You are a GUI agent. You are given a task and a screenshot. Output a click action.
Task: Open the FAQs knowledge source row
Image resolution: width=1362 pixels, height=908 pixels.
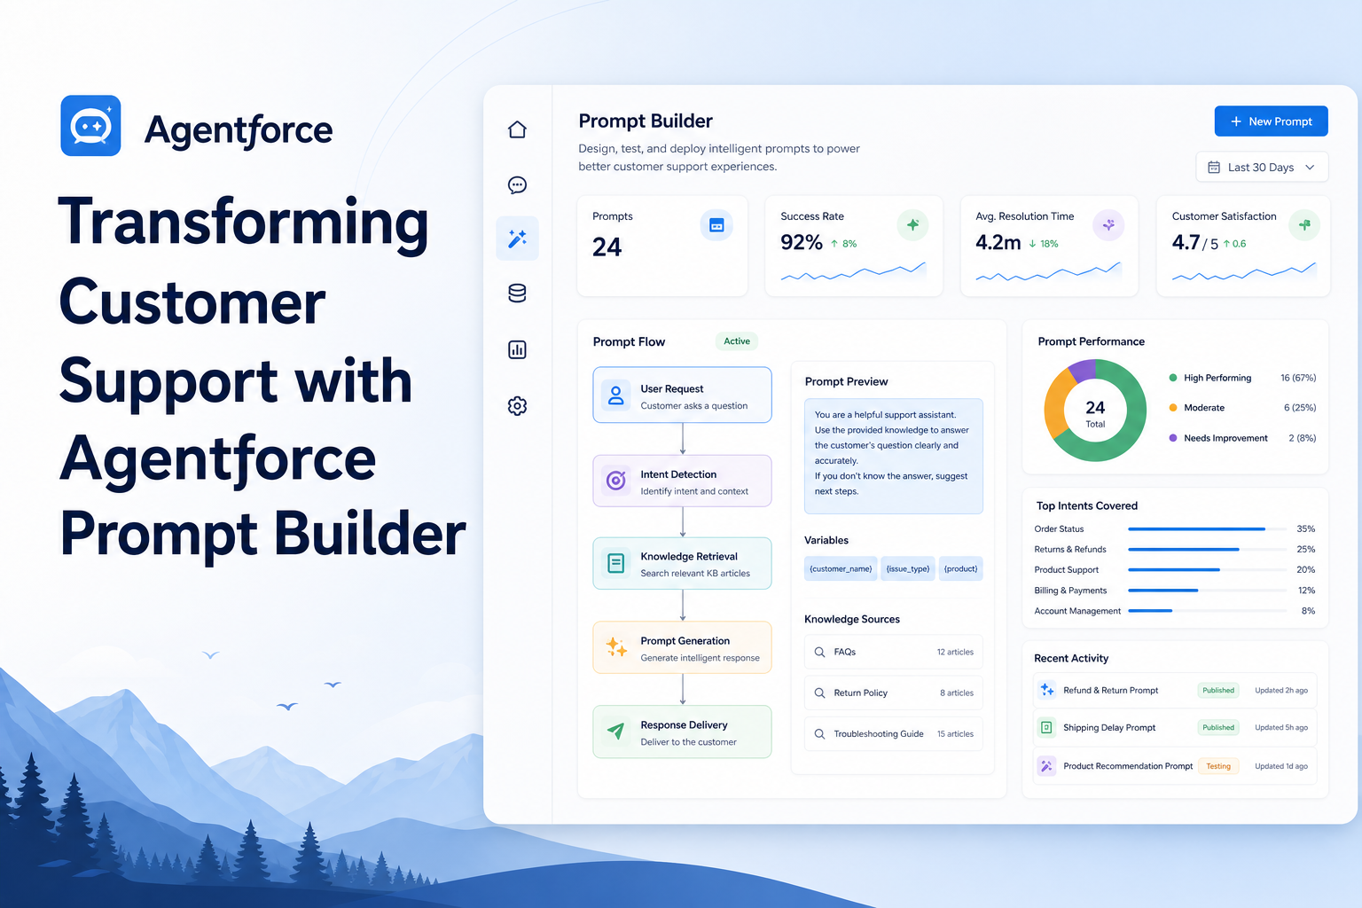point(894,653)
